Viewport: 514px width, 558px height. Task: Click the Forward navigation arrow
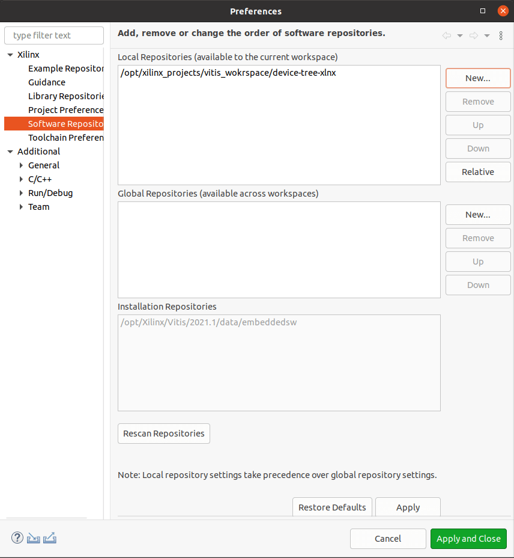[472, 35]
